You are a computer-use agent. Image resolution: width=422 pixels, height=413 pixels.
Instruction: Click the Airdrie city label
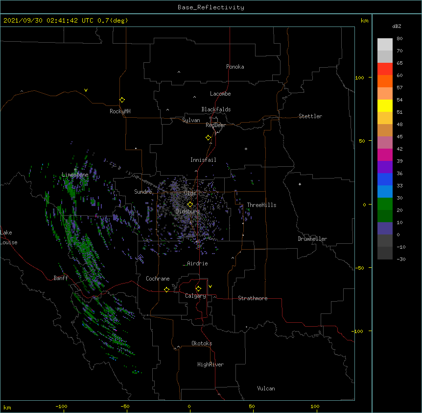tap(197, 263)
